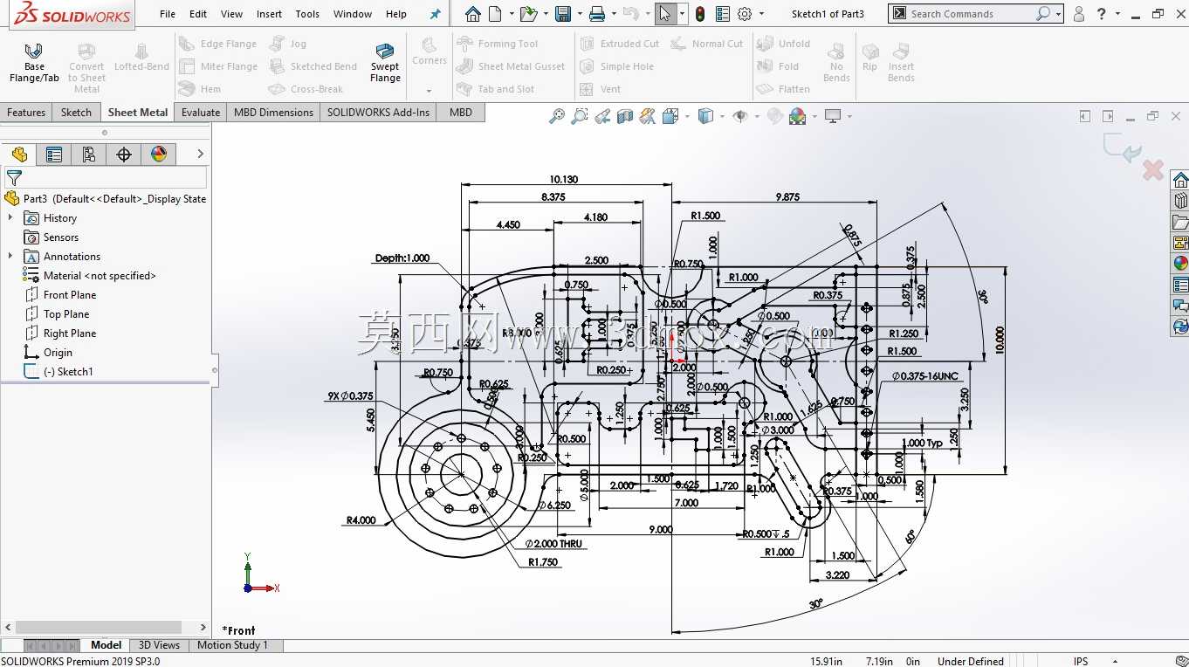Open the DimXpertManager crosshair tab
Screen dimensions: 1189x667
point(124,155)
